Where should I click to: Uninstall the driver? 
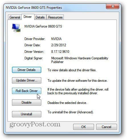(x=26, y=114)
